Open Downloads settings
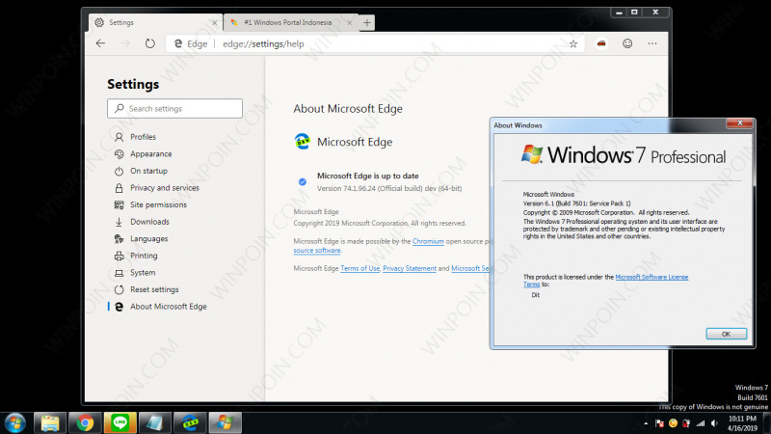The image size is (771, 434). [149, 222]
